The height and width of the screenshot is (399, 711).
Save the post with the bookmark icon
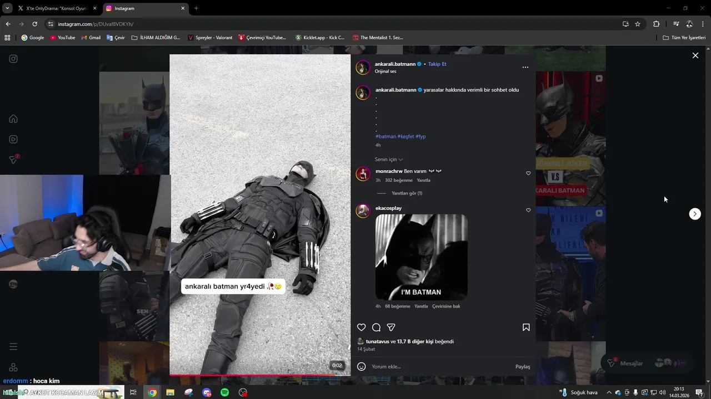pyautogui.click(x=526, y=328)
